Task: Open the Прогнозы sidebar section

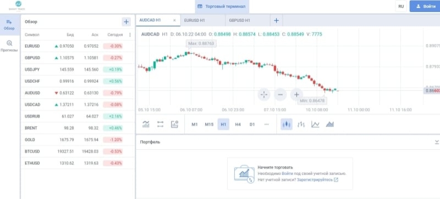Action: [9, 46]
